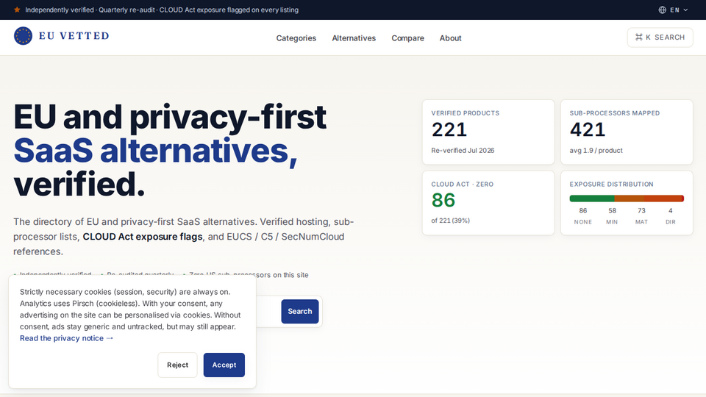Screen dimensions: 706x397
Task: Click the '58 MIN' exposure value
Action: click(x=612, y=216)
